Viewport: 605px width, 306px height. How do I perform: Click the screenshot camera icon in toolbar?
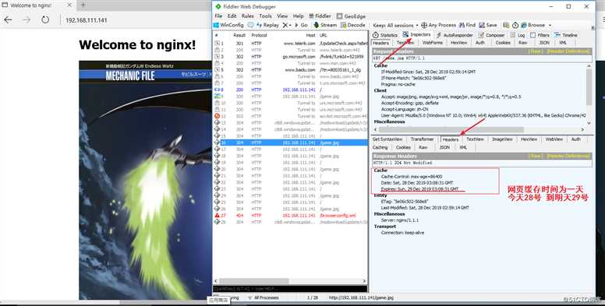506,25
